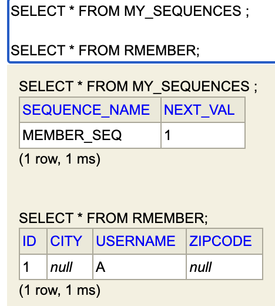This screenshot has height=306, width=275.
Task: Click the row count under the RMEMBER table
Action: pyautogui.click(x=60, y=290)
